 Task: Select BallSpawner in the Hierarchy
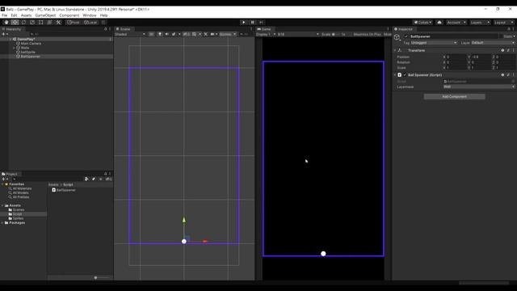tap(31, 57)
